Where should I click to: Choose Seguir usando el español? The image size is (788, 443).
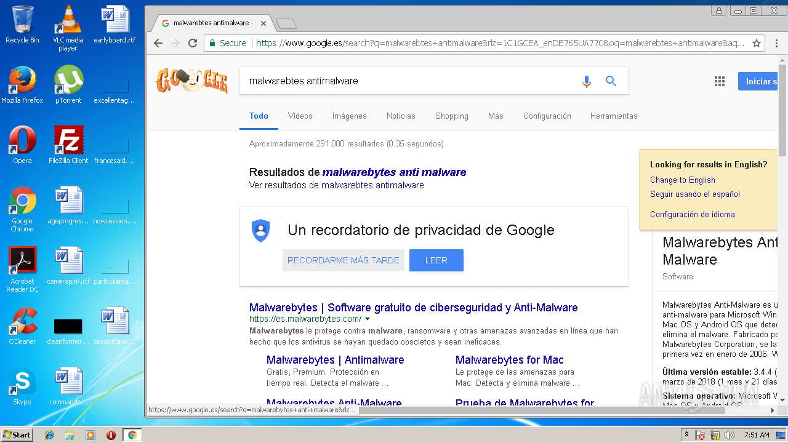[x=695, y=194]
